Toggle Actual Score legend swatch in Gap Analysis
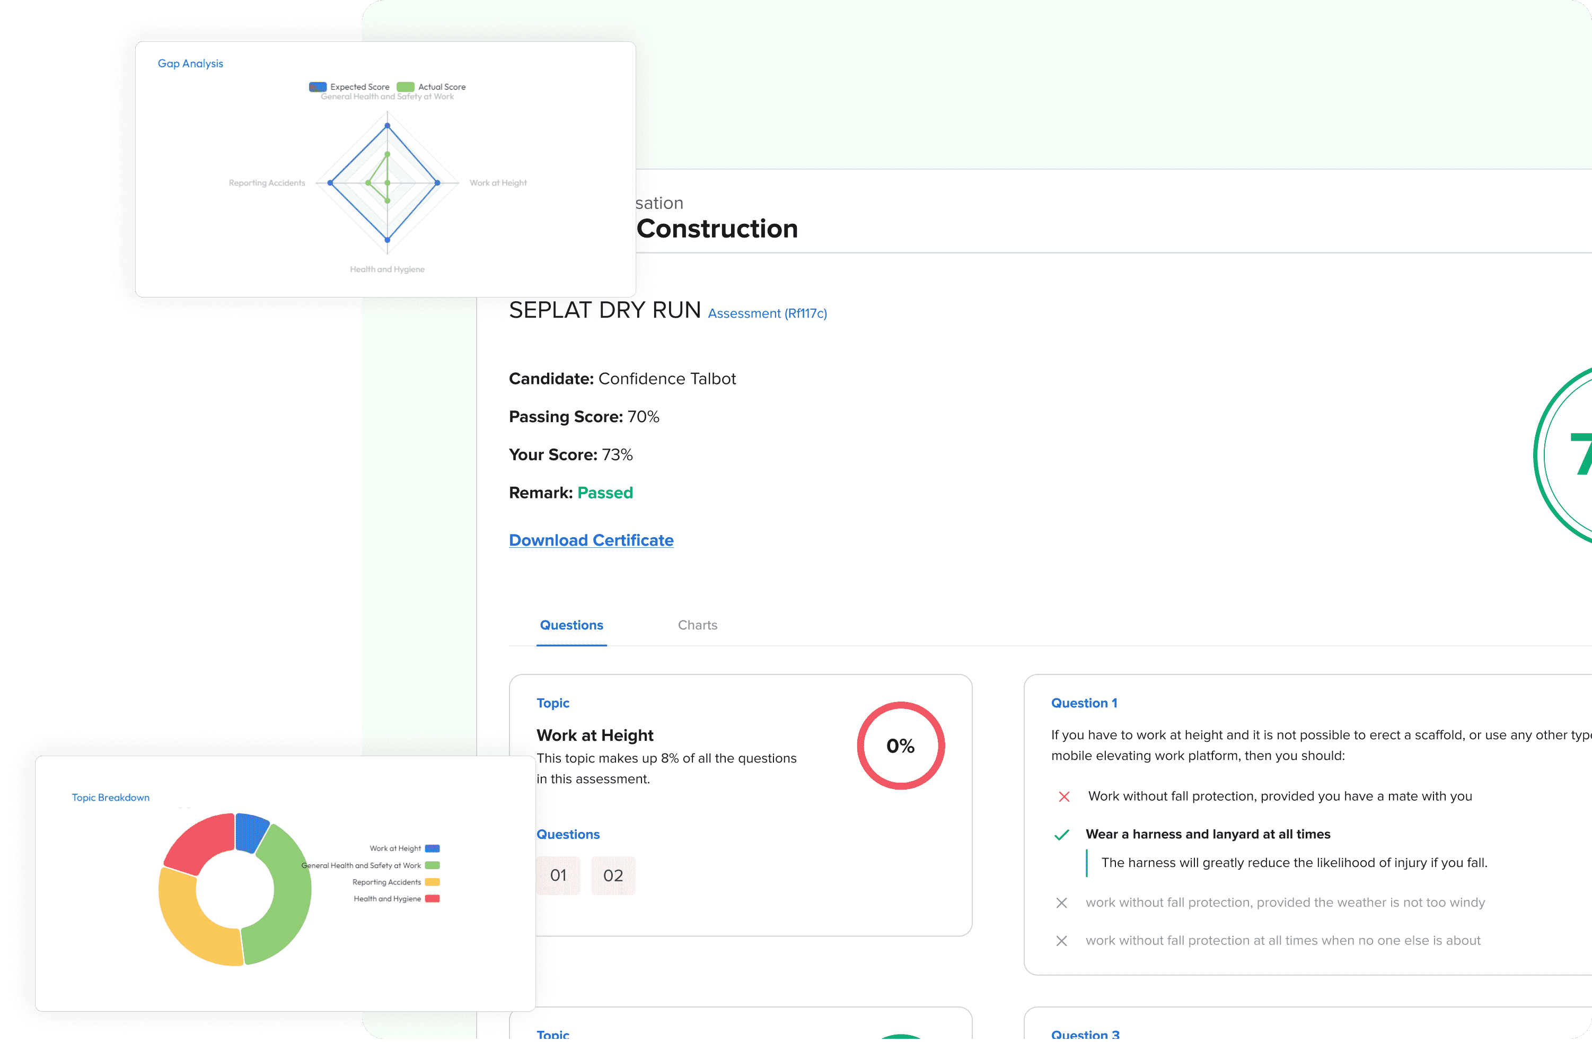The image size is (1592, 1042). [406, 87]
